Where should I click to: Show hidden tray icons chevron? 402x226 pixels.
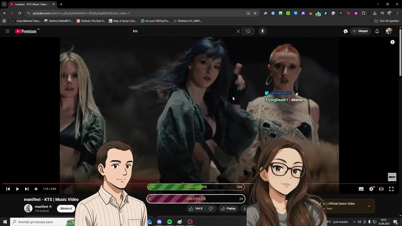pos(354,222)
